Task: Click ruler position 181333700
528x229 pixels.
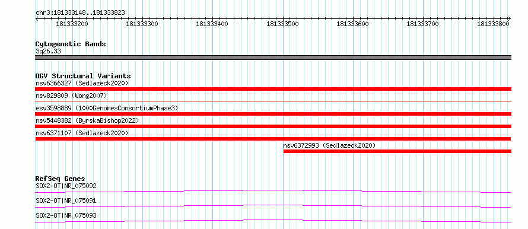Action: (x=423, y=24)
